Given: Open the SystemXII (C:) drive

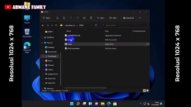Looking at the screenshot, I should coord(53,74).
